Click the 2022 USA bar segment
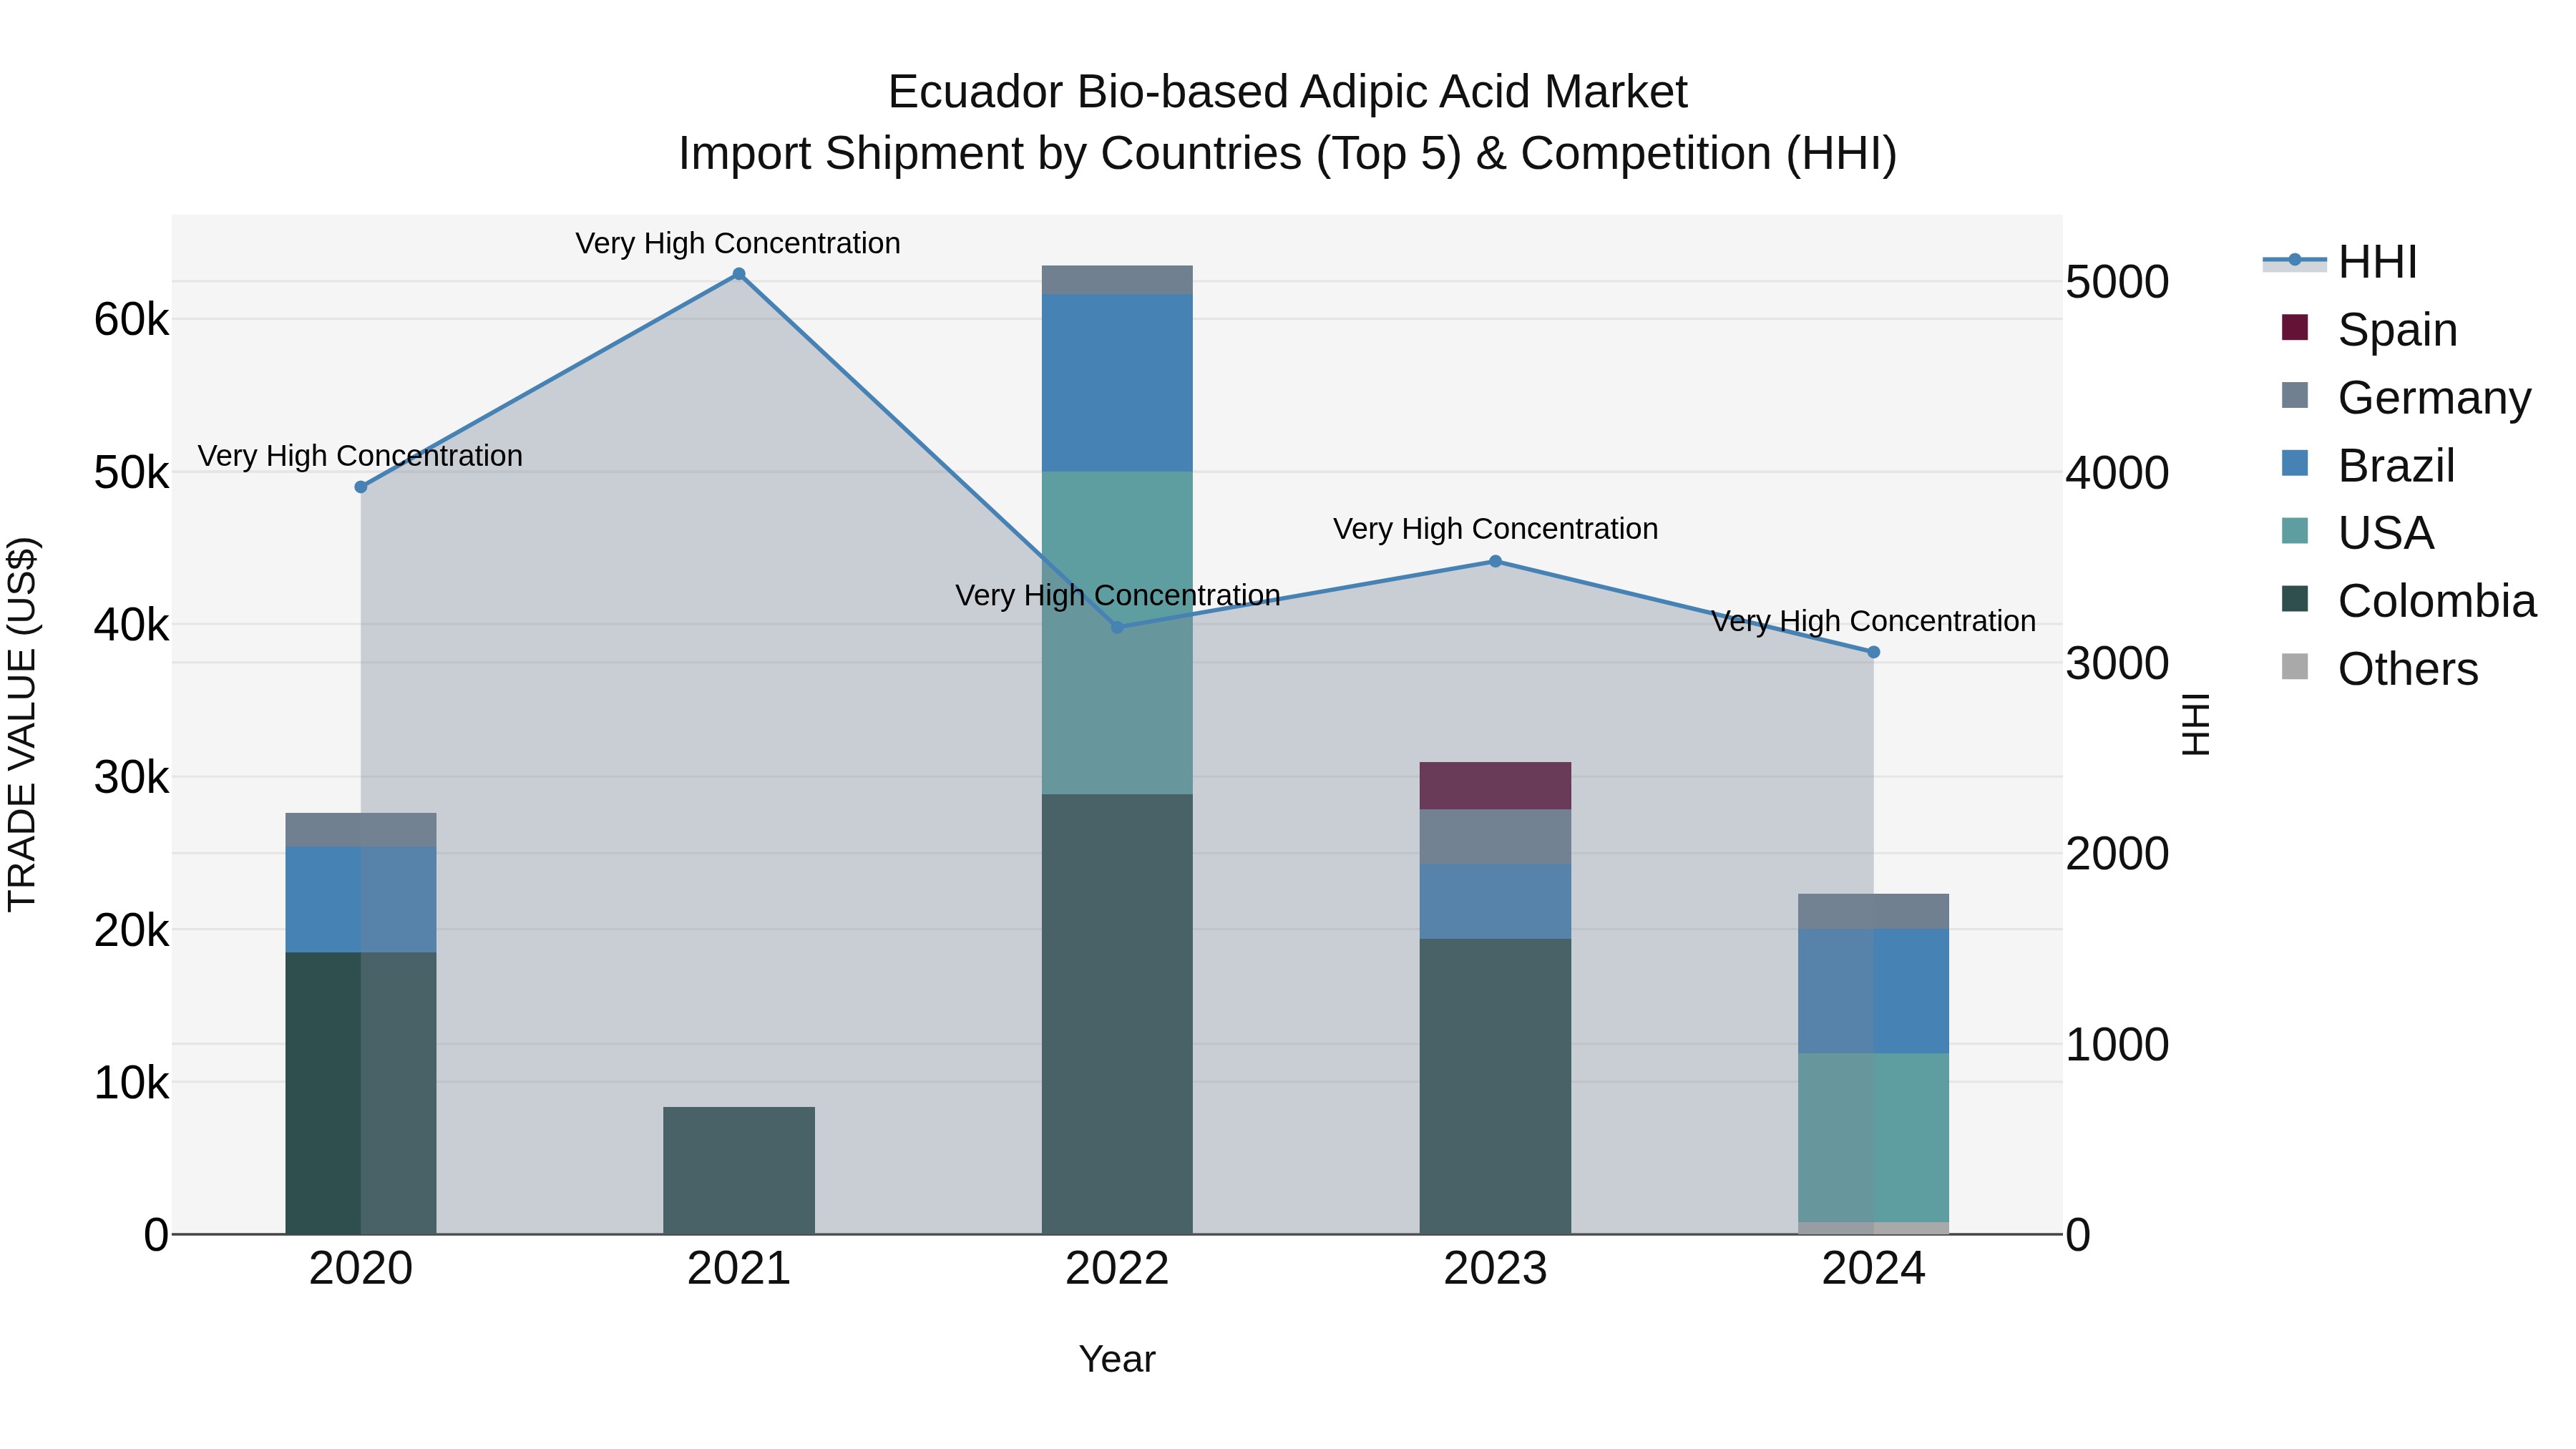This screenshot has width=2576, height=1449. pyautogui.click(x=1117, y=633)
